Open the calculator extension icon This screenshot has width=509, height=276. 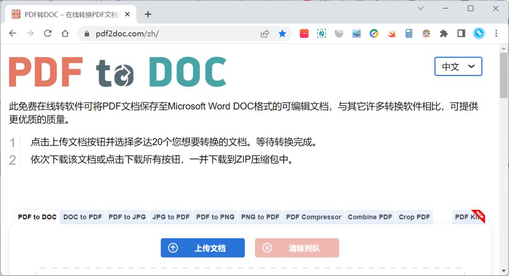[409, 33]
